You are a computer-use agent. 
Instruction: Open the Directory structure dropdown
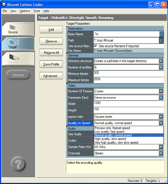pos(161,61)
